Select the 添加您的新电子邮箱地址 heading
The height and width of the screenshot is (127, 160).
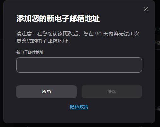58,18
